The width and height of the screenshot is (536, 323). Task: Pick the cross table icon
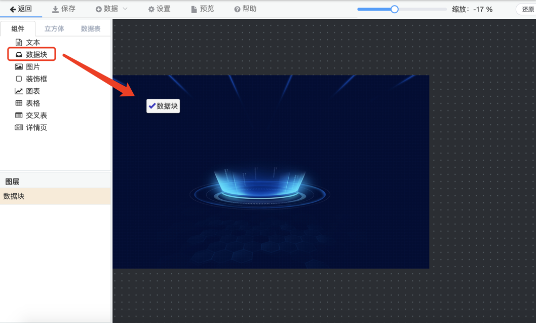[19, 116]
